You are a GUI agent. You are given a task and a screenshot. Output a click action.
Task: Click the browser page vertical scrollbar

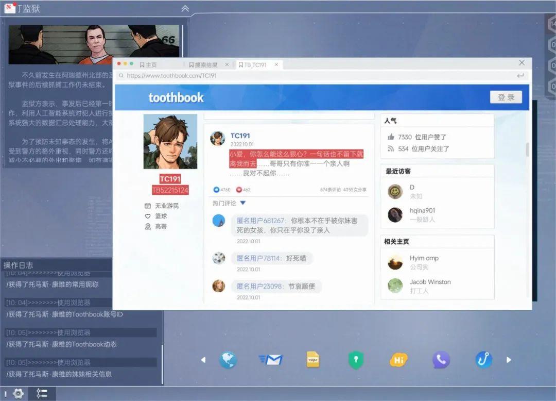pyautogui.click(x=527, y=149)
